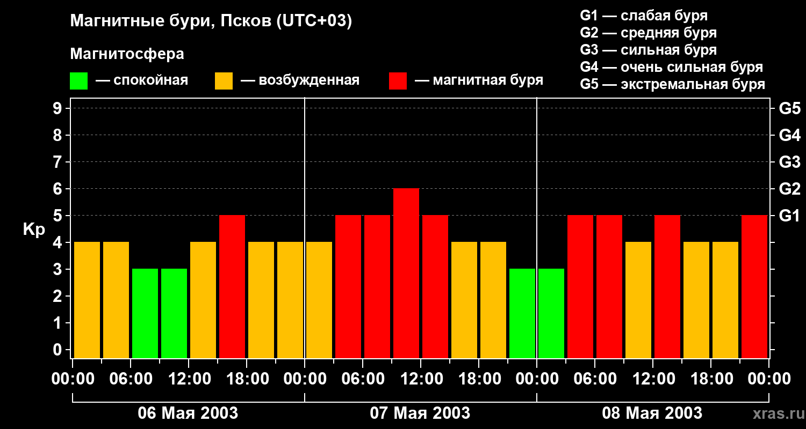The height and width of the screenshot is (429, 806).
Task: Click the tallest red bar reaching Kp 6
Action: click(406, 273)
